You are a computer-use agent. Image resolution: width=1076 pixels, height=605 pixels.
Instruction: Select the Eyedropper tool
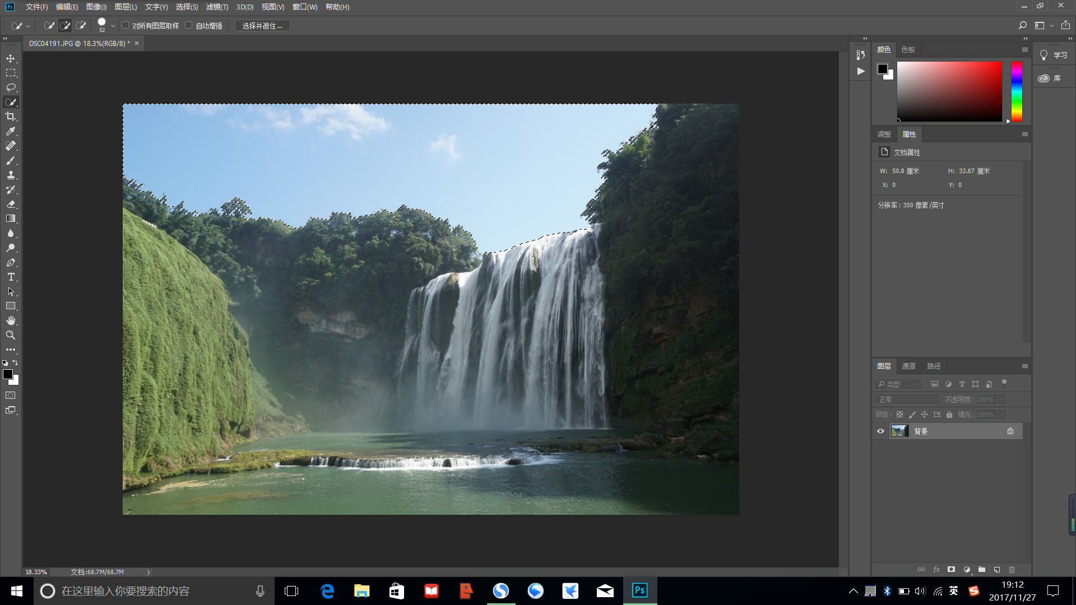coord(11,131)
